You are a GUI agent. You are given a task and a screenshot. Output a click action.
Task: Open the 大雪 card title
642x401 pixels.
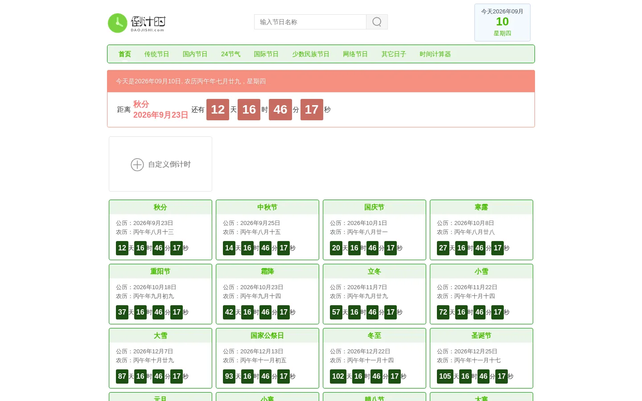(160, 336)
